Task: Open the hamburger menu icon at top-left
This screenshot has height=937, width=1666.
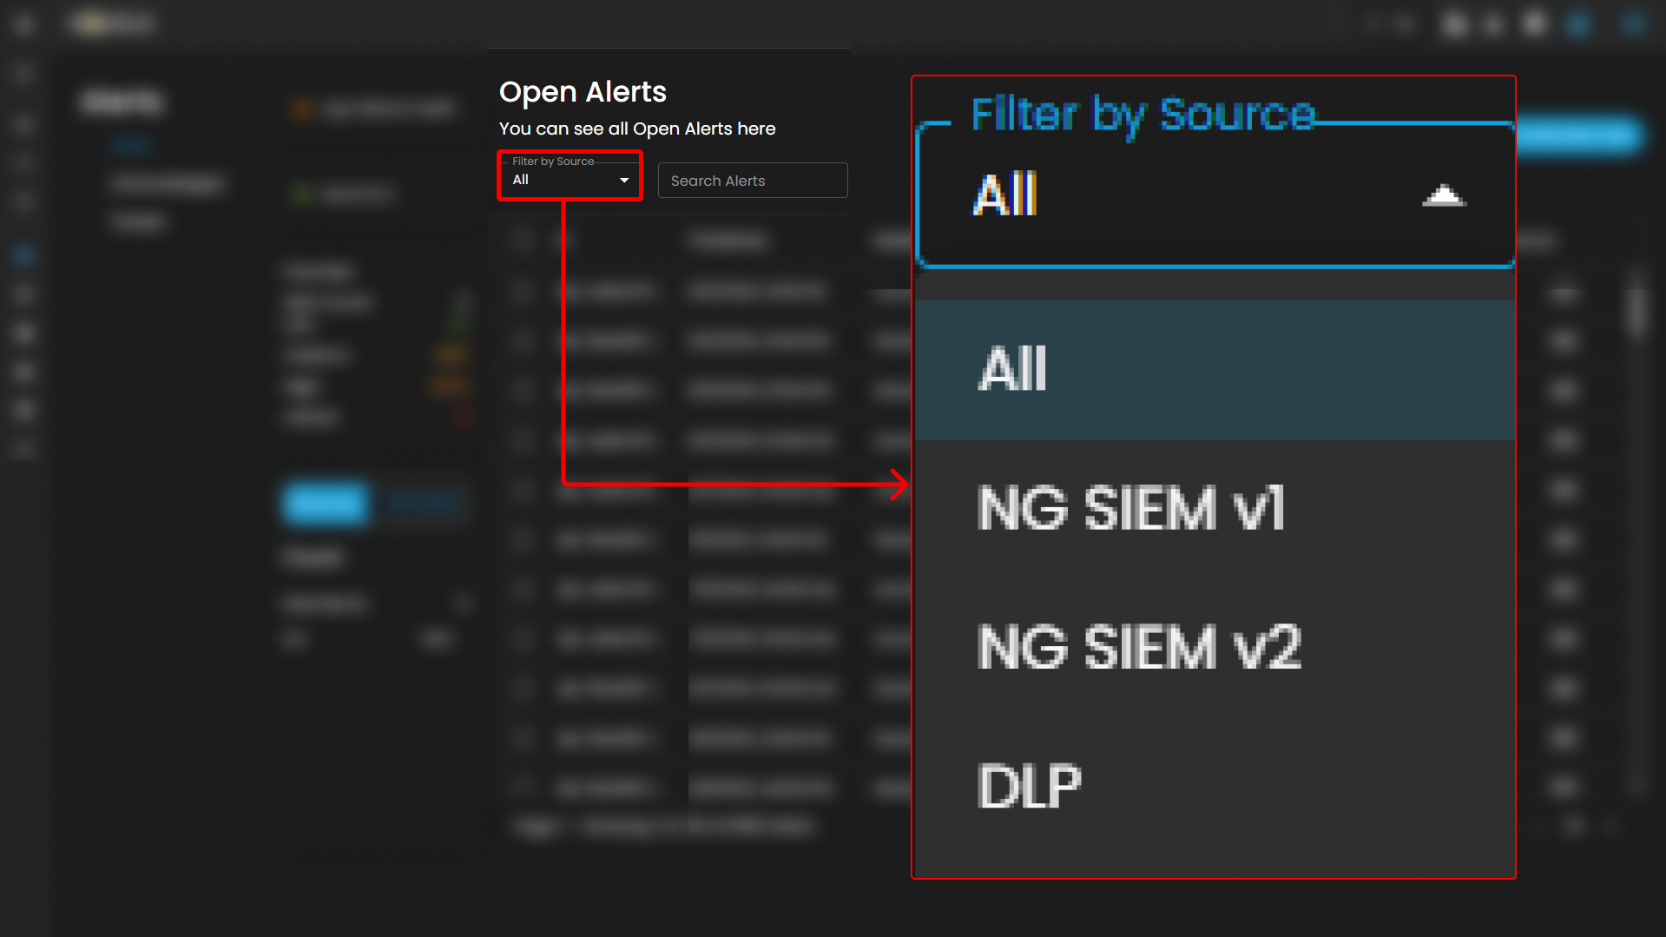Action: point(23,23)
